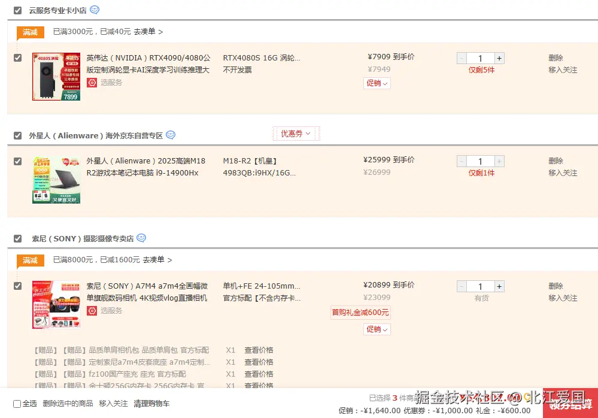Click 首购礼金减600元 tag on SONY item
This screenshot has height=418, width=598.
(x=360, y=313)
